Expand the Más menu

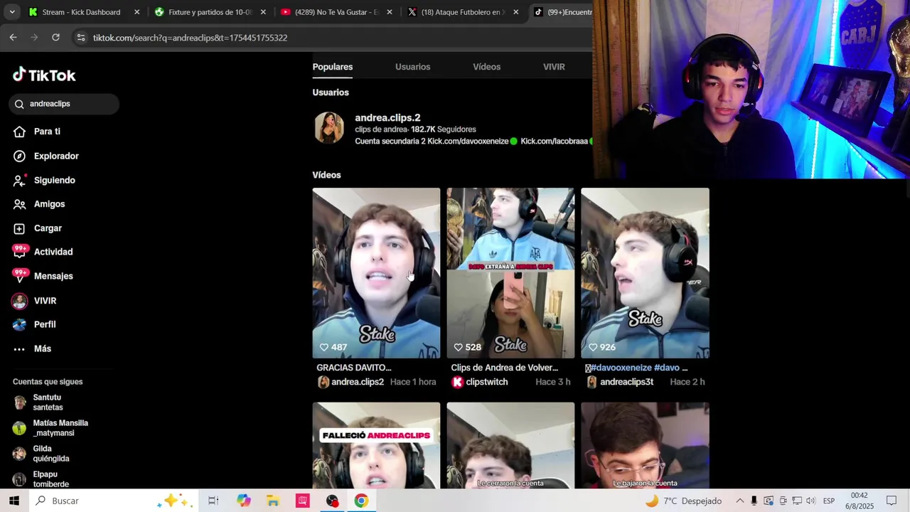coord(43,348)
